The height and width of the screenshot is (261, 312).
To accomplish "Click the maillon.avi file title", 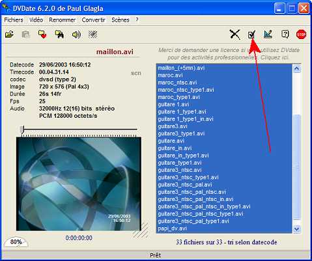I will click(115, 52).
